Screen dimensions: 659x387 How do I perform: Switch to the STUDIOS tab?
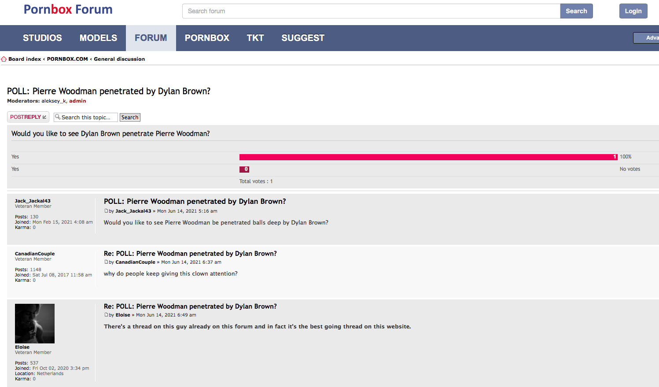tap(42, 38)
